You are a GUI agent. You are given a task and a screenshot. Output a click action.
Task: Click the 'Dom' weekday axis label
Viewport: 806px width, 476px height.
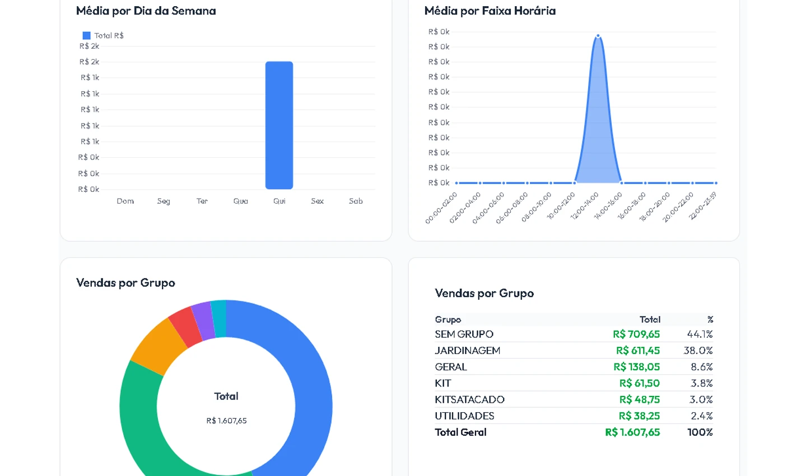[x=125, y=201]
